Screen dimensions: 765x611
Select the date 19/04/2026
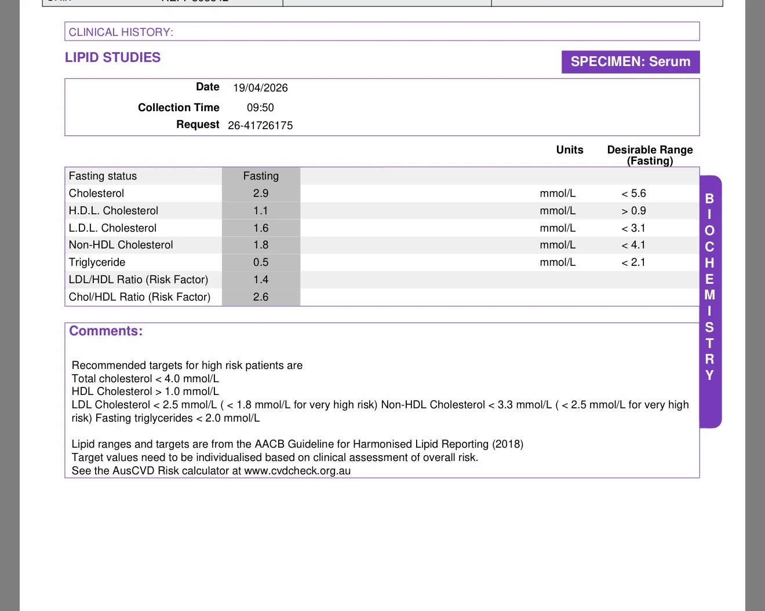point(260,88)
